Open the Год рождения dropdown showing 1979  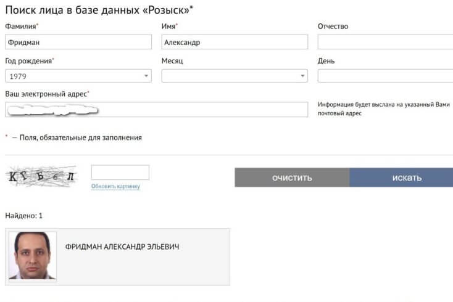point(78,76)
